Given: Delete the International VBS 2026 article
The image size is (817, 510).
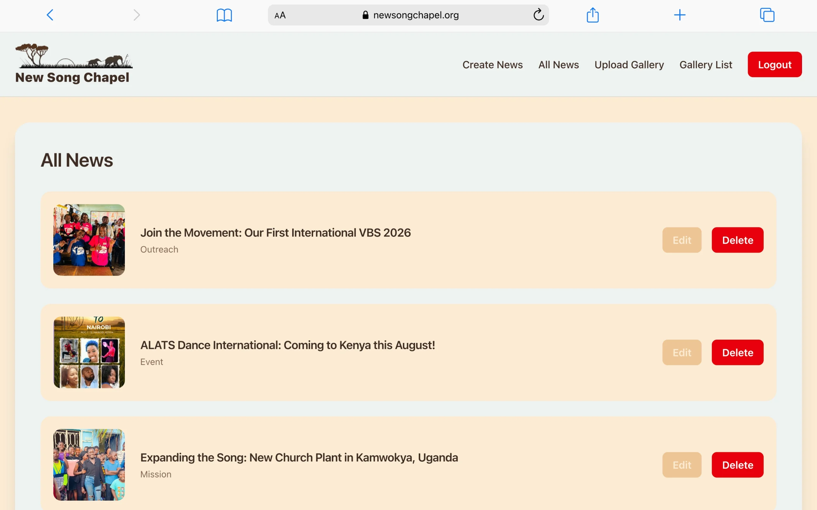Looking at the screenshot, I should click(x=737, y=240).
